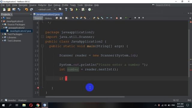Collapse import fold on line 7
The image size is (192, 108).
42,37
